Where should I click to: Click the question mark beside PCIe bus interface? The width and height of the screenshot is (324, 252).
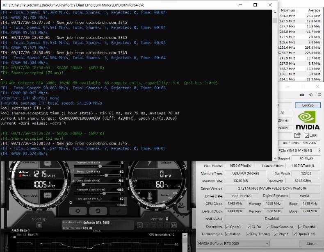[319, 150]
